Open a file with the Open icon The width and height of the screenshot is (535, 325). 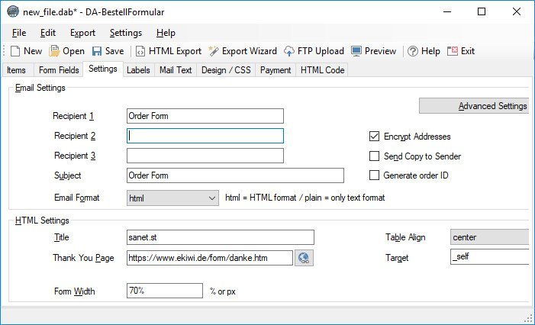(54, 51)
